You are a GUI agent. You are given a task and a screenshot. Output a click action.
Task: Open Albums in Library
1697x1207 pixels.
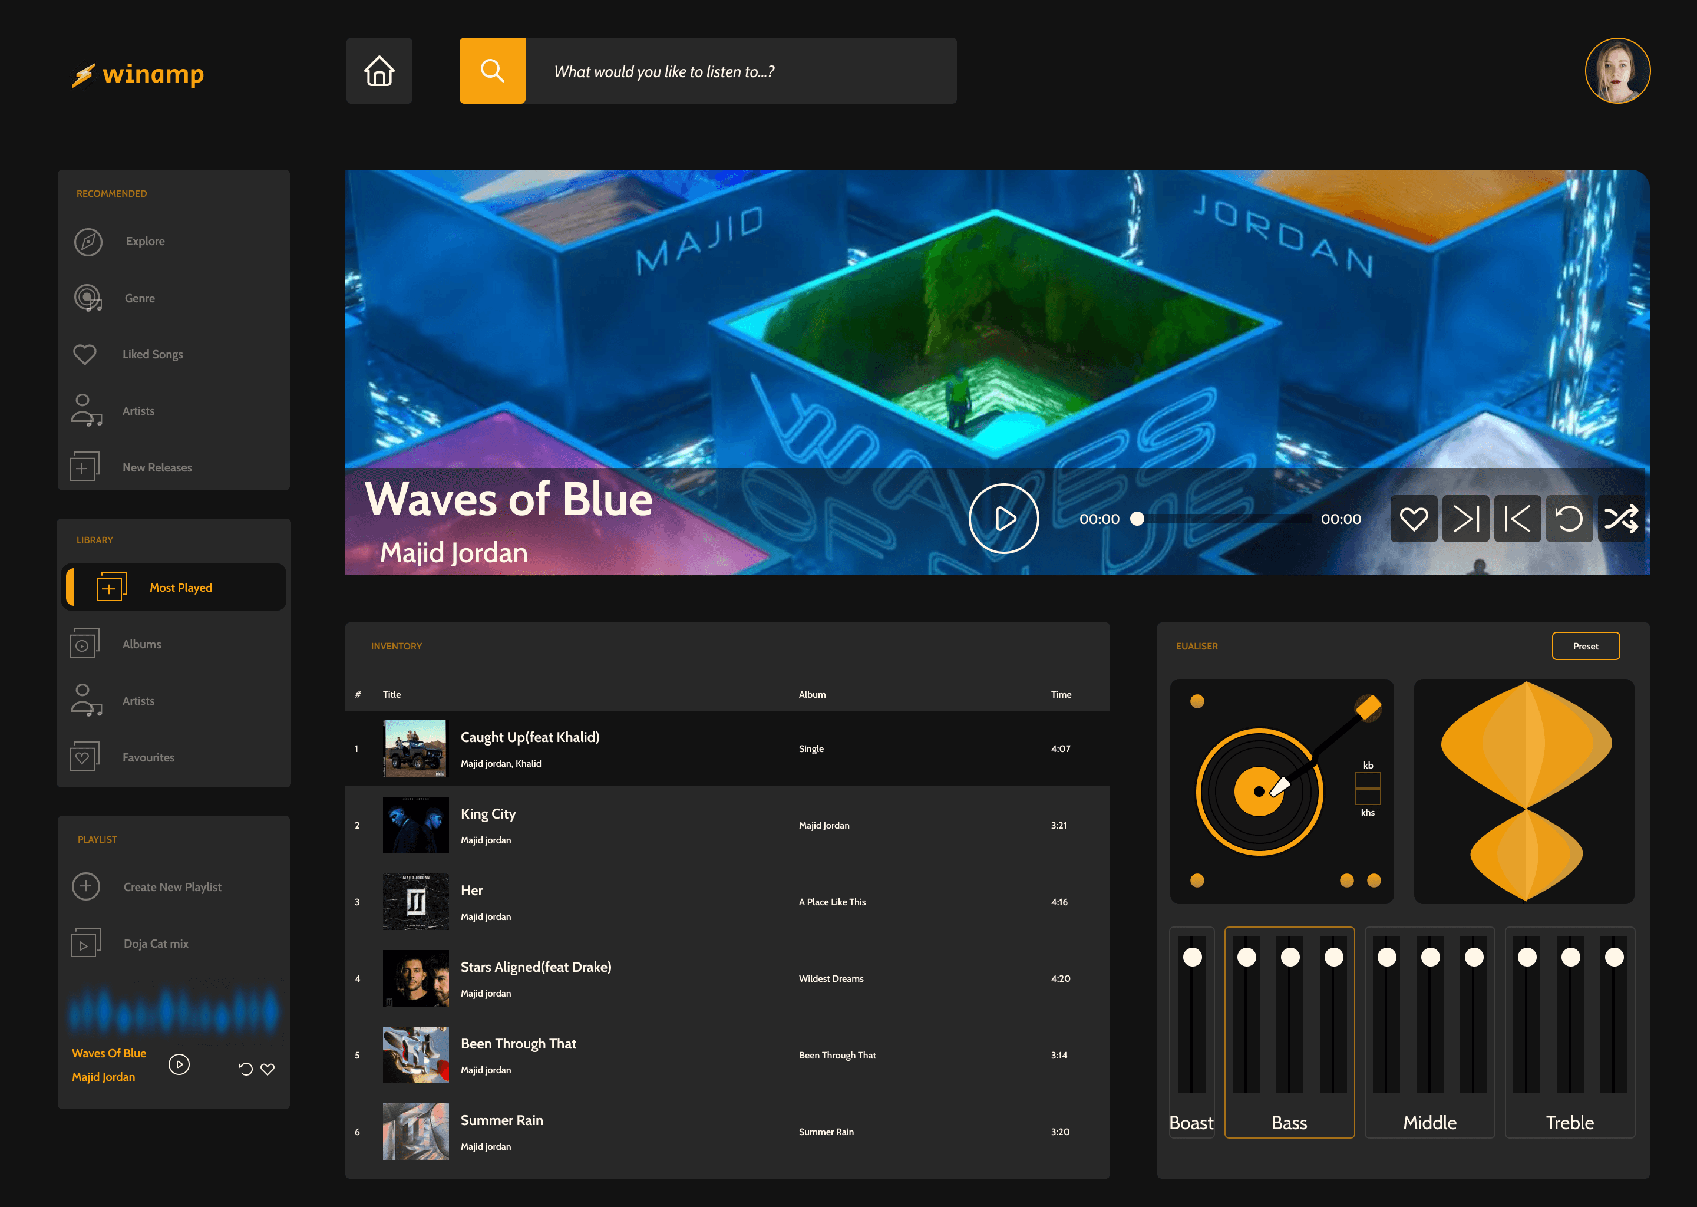pos(141,644)
